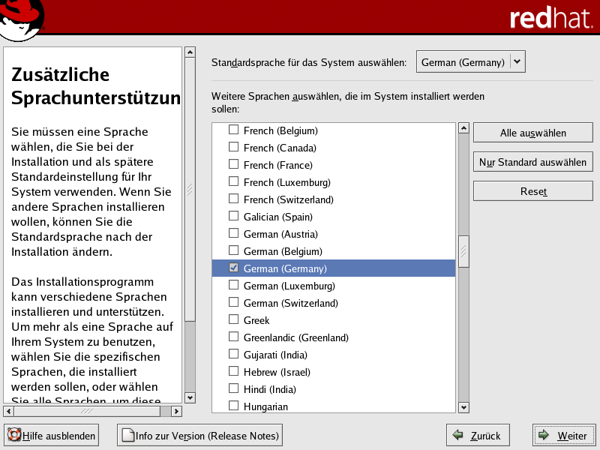Click the lifebuoy icon on Hilfe ausblenden

click(x=14, y=436)
